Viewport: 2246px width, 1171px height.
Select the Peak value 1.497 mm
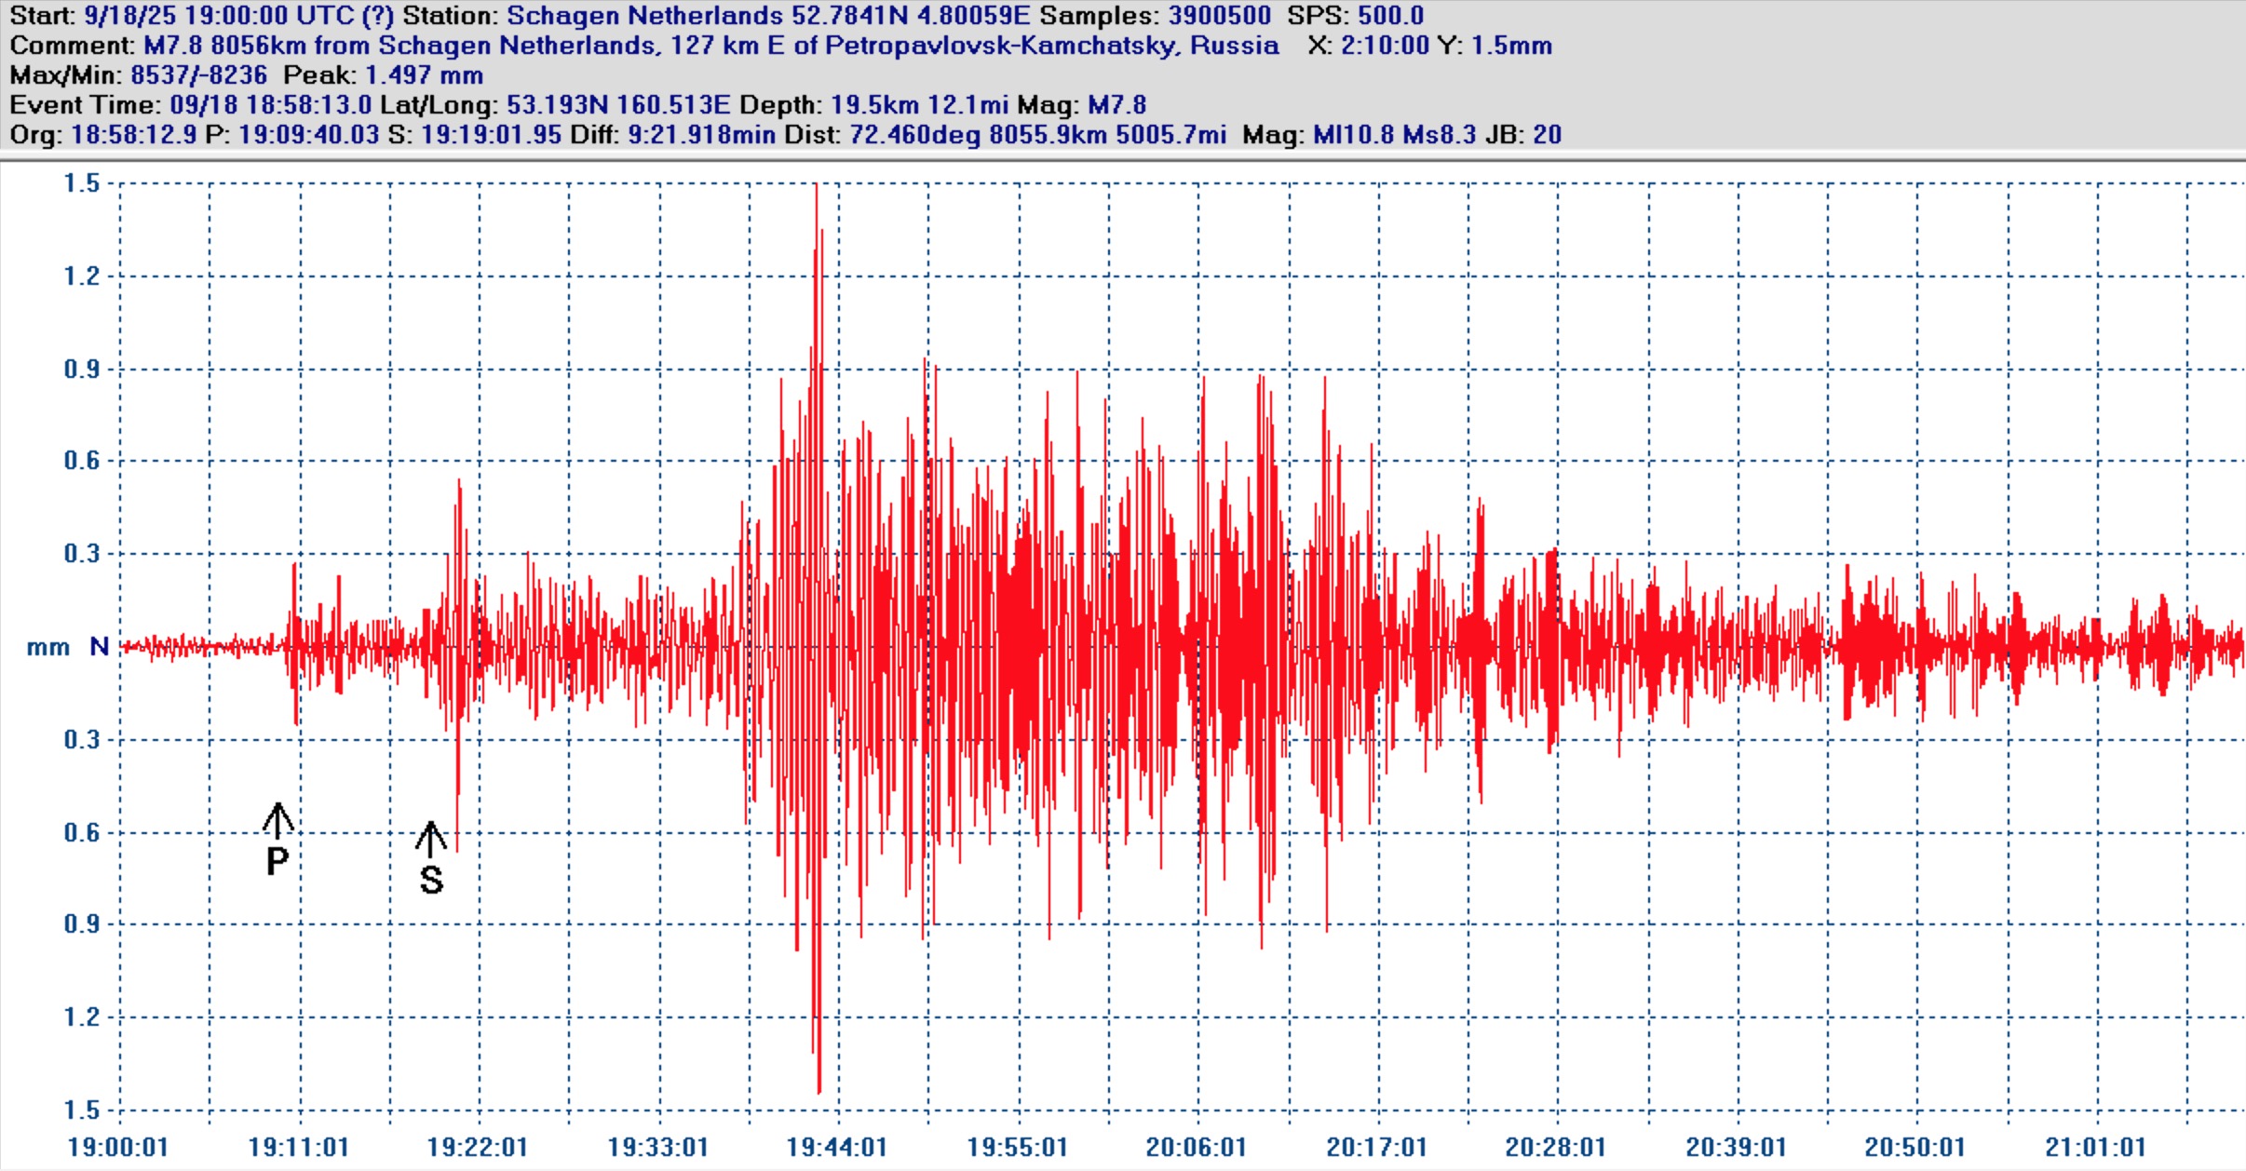[424, 75]
